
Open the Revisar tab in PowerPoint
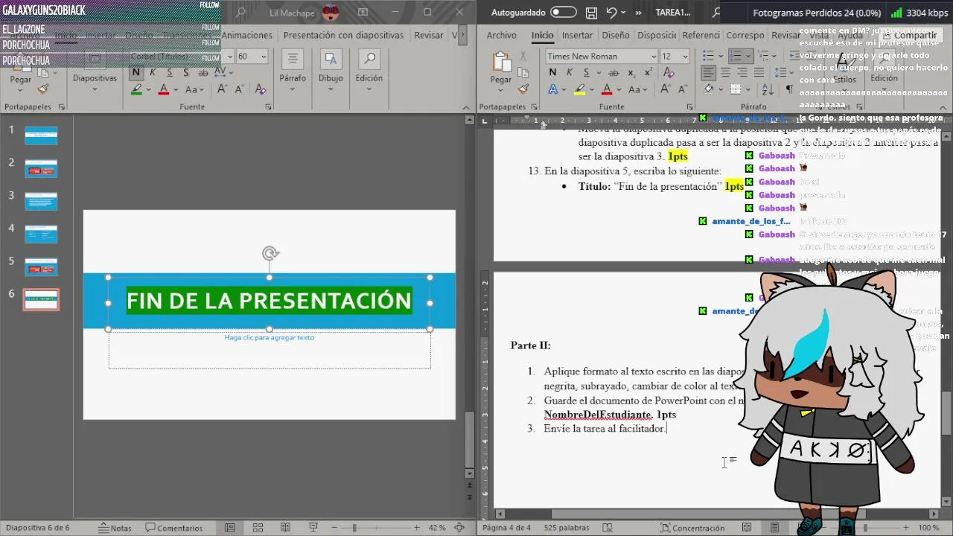click(x=429, y=35)
